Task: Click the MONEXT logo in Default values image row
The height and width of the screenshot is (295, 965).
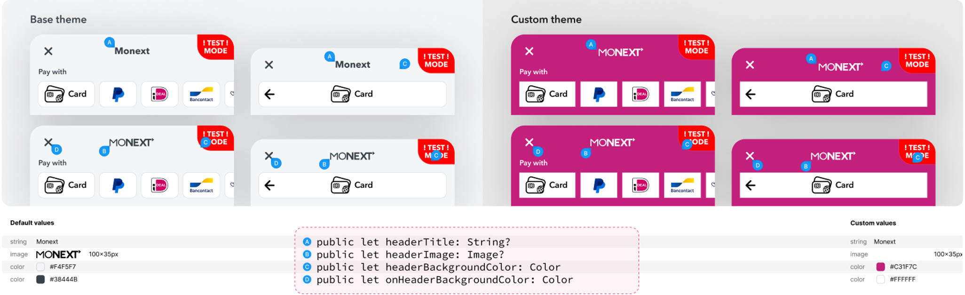Action: (58, 255)
